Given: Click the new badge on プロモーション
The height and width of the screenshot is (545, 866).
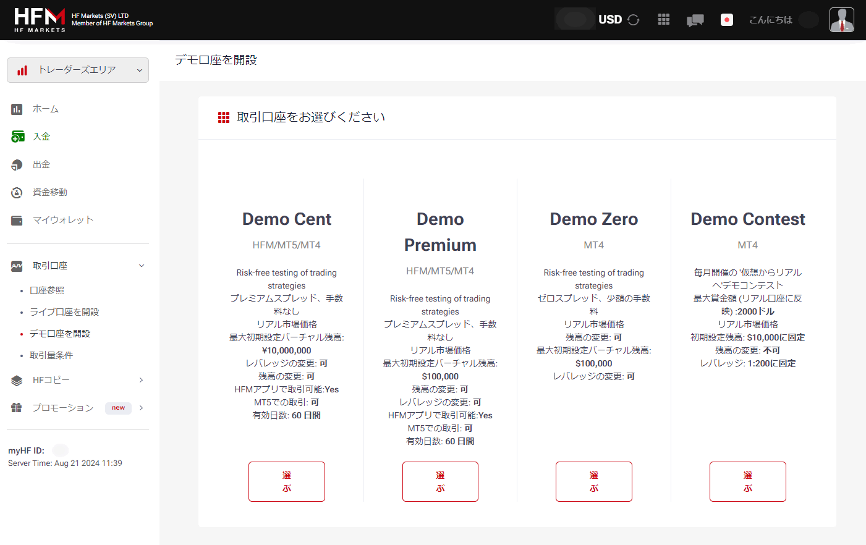Looking at the screenshot, I should point(118,408).
